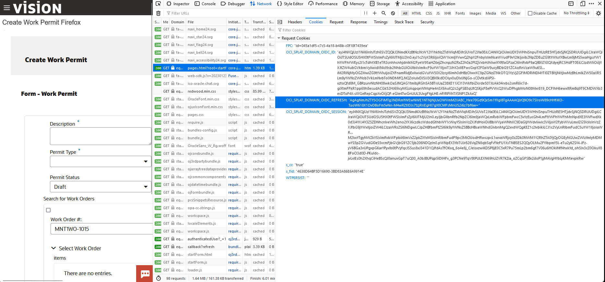Open DevTools more options ellipsis
This screenshot has width=605, height=282.
coord(591,4)
